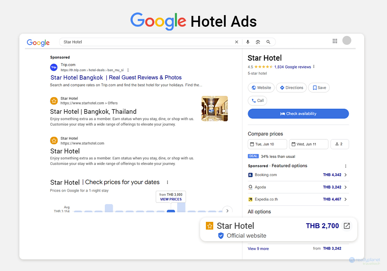Click the 5-star hotel label
Screen dimensions: 387x271
pyautogui.click(x=257, y=73)
